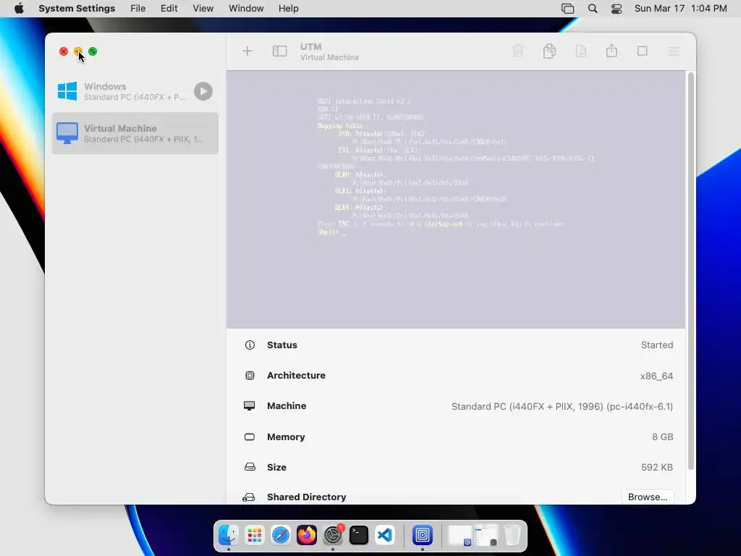Image resolution: width=741 pixels, height=556 pixels.
Task: Click the Standard PC machine value text
Action: tap(562, 407)
